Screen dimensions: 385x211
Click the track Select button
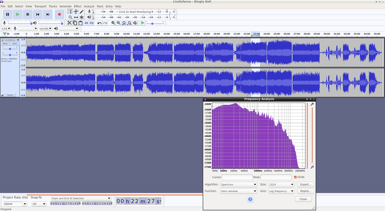pyautogui.click(x=10, y=95)
